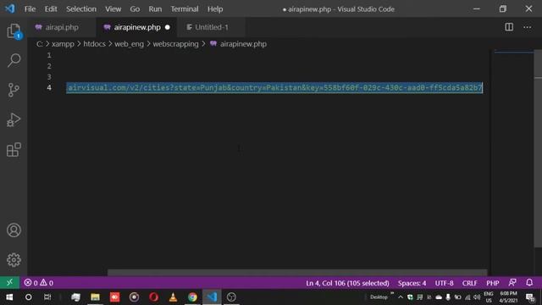This screenshot has height=305, width=542.
Task: Open the Manage gear icon
Action: pyautogui.click(x=14, y=260)
